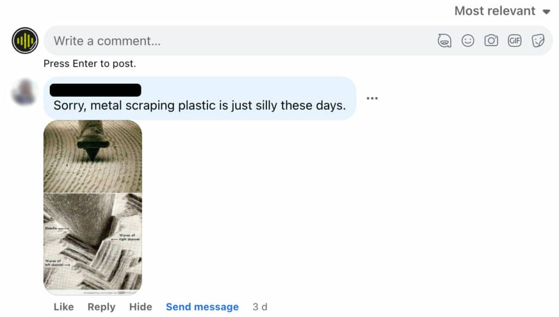
Task: Hide the comment
Action: (x=140, y=307)
